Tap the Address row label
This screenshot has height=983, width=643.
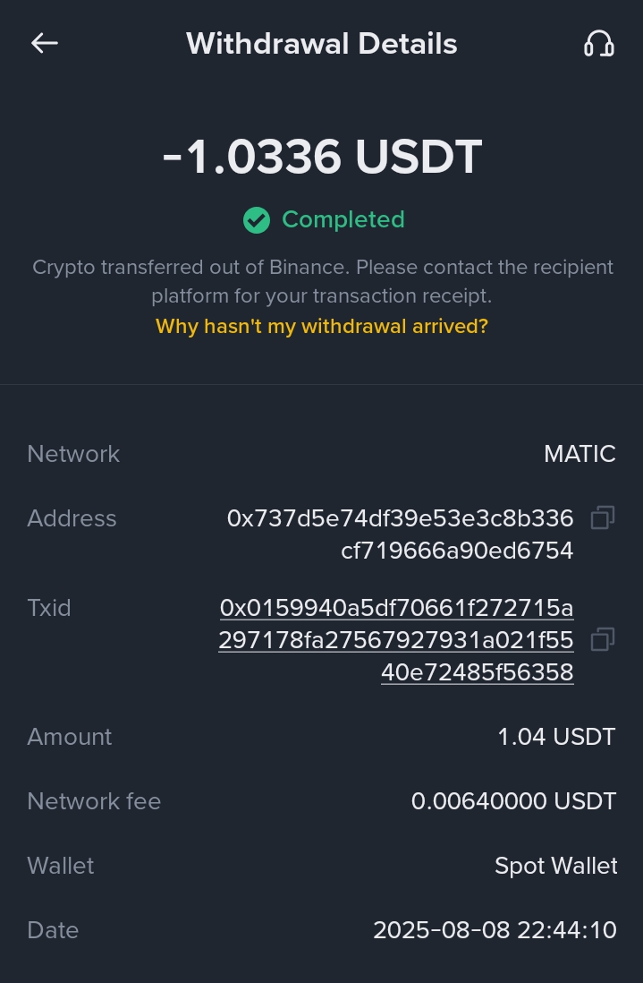click(72, 518)
